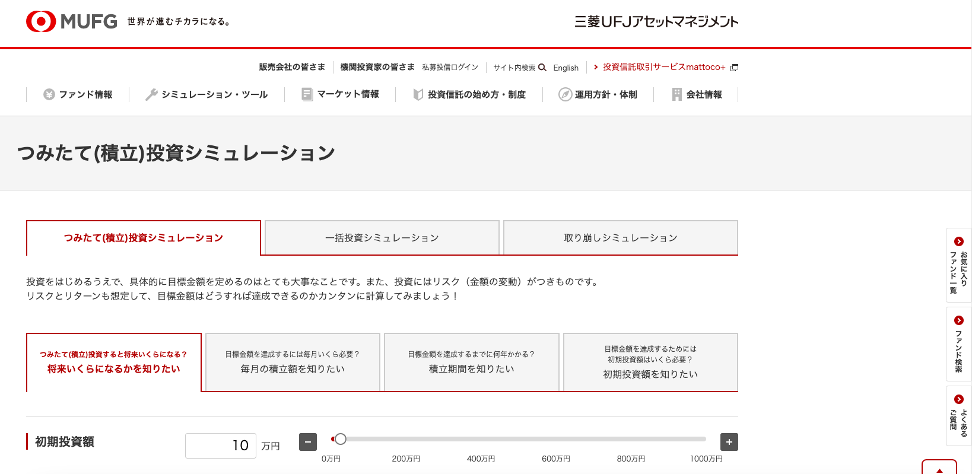Click the yen icon for ファンド情報

tap(49, 94)
